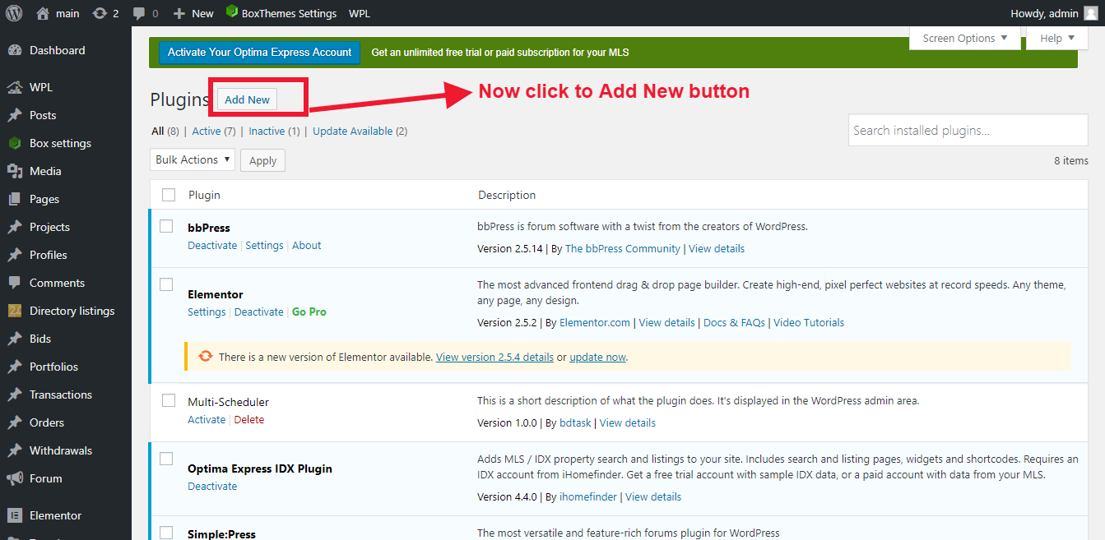Screen dimensions: 1105x540
Task: Filter plugins by Update Available (2)
Action: [360, 131]
